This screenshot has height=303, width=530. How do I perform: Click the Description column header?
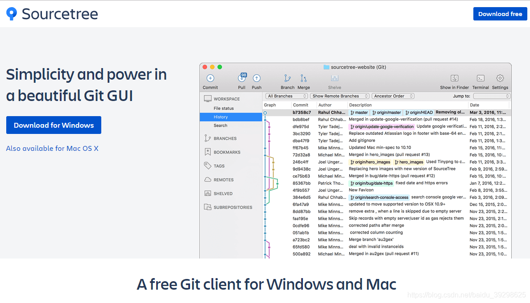[360, 105]
